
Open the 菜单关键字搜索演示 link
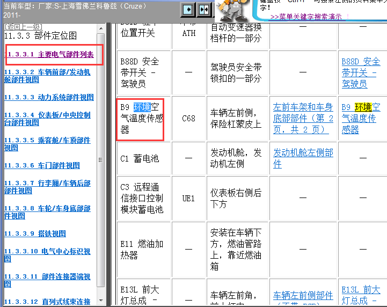[306, 17]
